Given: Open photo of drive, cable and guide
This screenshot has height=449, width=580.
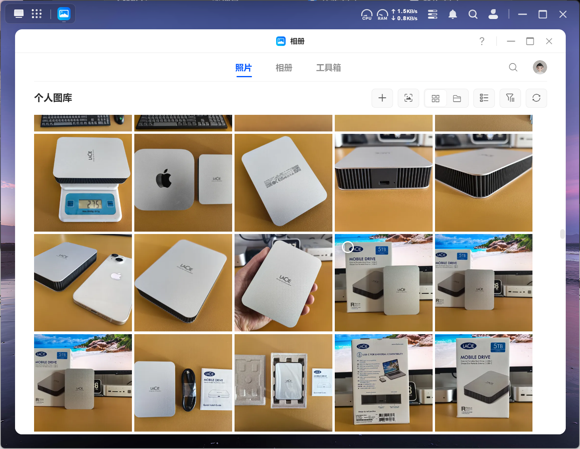Looking at the screenshot, I should tap(183, 383).
